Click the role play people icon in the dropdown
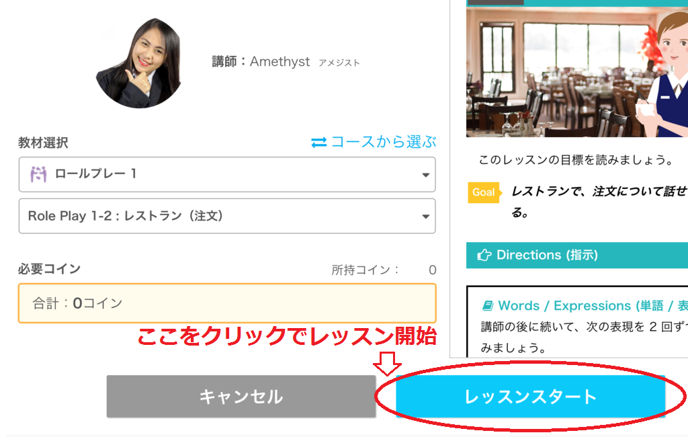The height and width of the screenshot is (437, 688). point(38,174)
